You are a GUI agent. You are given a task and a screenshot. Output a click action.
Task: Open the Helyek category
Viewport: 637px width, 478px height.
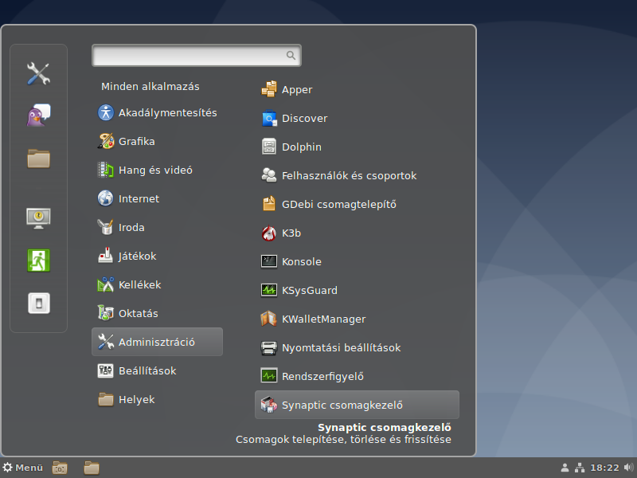157,400
